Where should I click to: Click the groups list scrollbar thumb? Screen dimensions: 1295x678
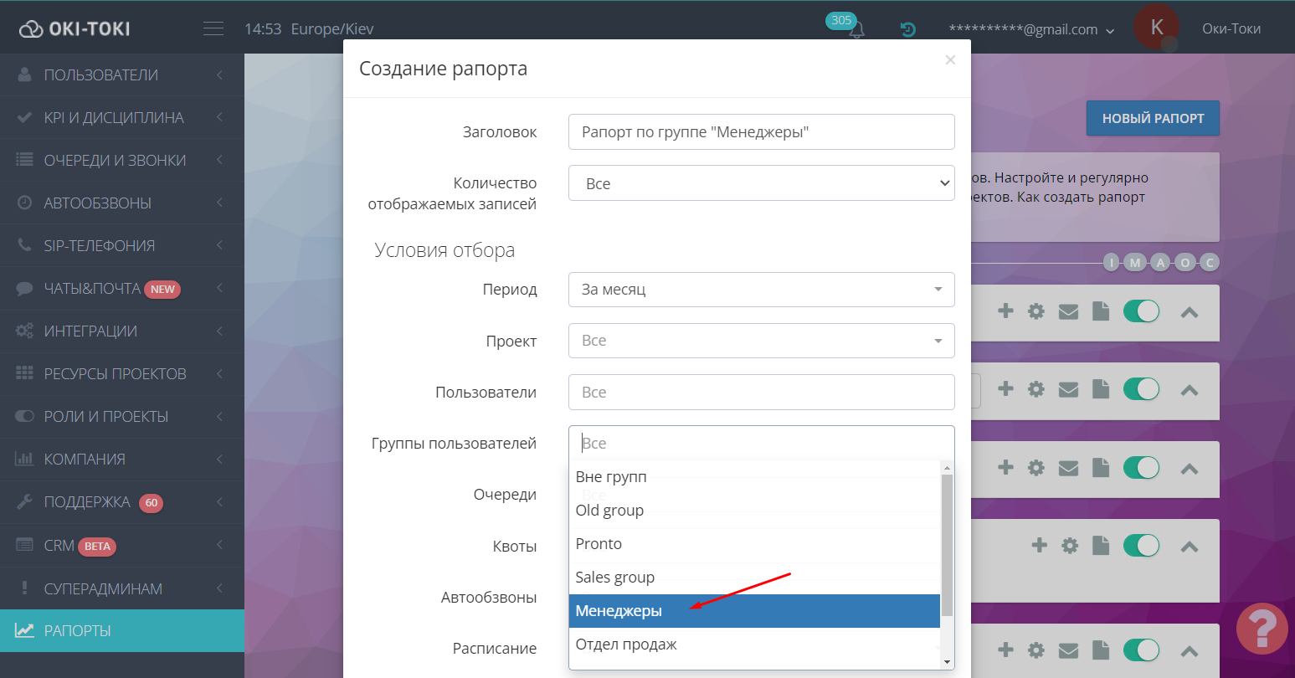click(947, 544)
